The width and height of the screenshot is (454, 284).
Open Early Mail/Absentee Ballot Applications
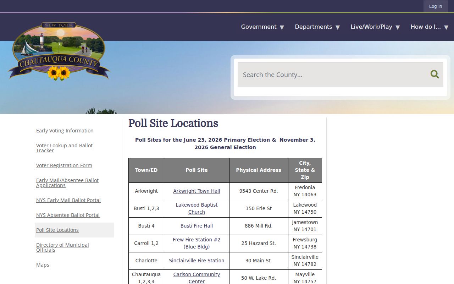point(67,183)
